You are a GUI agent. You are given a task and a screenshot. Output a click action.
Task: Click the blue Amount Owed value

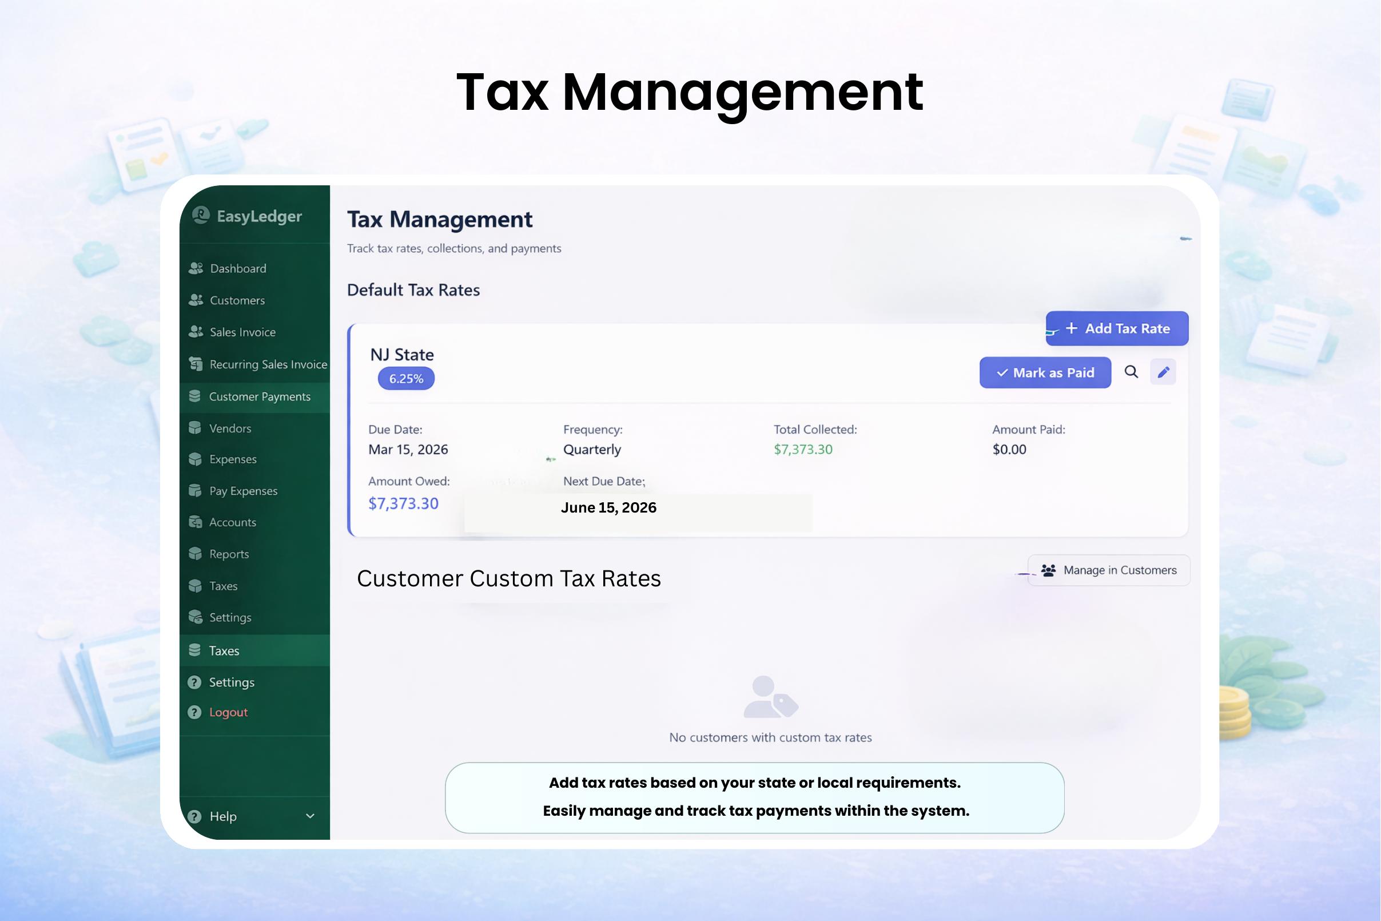(x=403, y=503)
